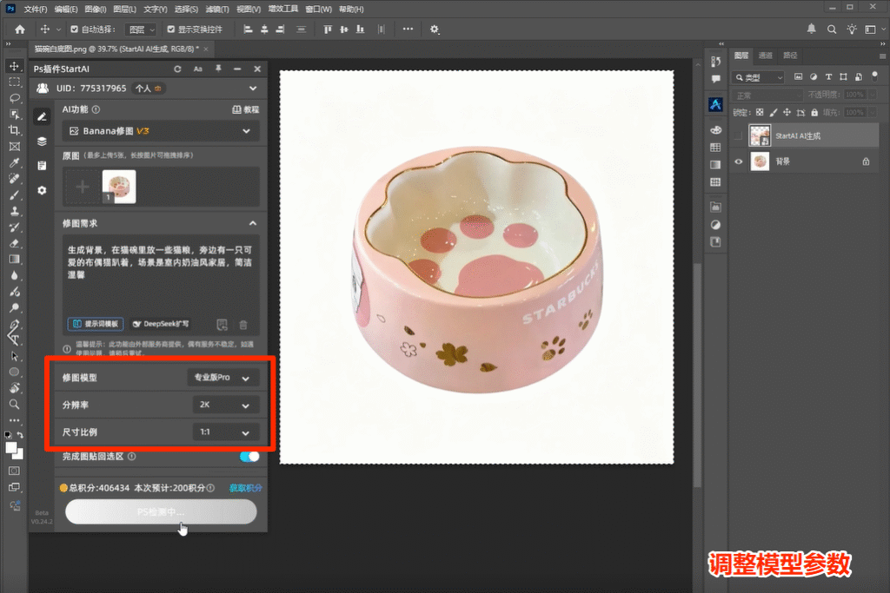Open the layer filter 类型 dropdown
This screenshot has height=593, width=890.
758,77
